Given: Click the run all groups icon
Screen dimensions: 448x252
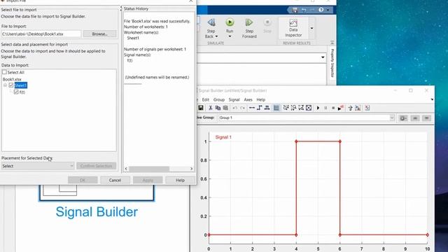Looking at the screenshot, I should (341, 108).
